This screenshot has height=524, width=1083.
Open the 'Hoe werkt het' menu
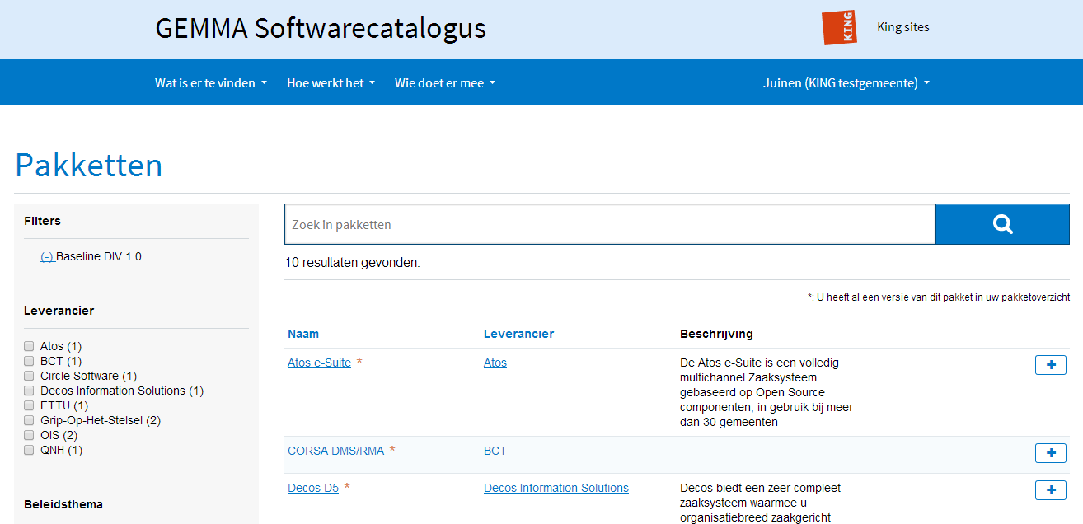point(331,82)
